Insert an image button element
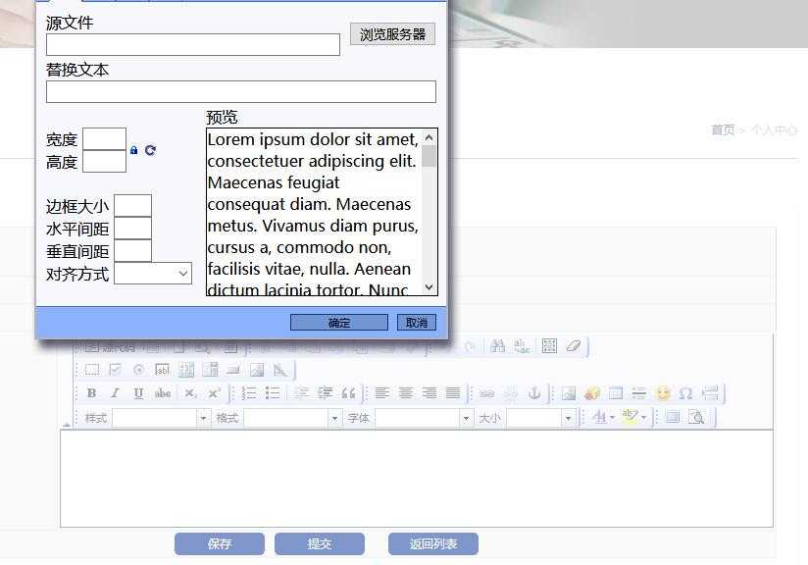Image resolution: width=808 pixels, height=565 pixels. tap(257, 370)
